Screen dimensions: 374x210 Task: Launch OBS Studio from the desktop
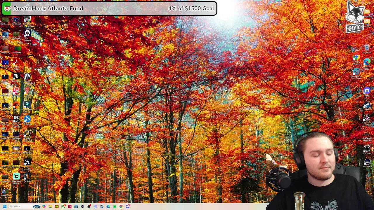pyautogui.click(x=367, y=150)
